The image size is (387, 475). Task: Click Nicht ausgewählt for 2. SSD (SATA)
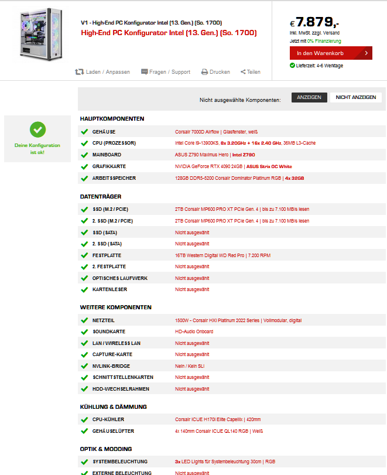192,244
